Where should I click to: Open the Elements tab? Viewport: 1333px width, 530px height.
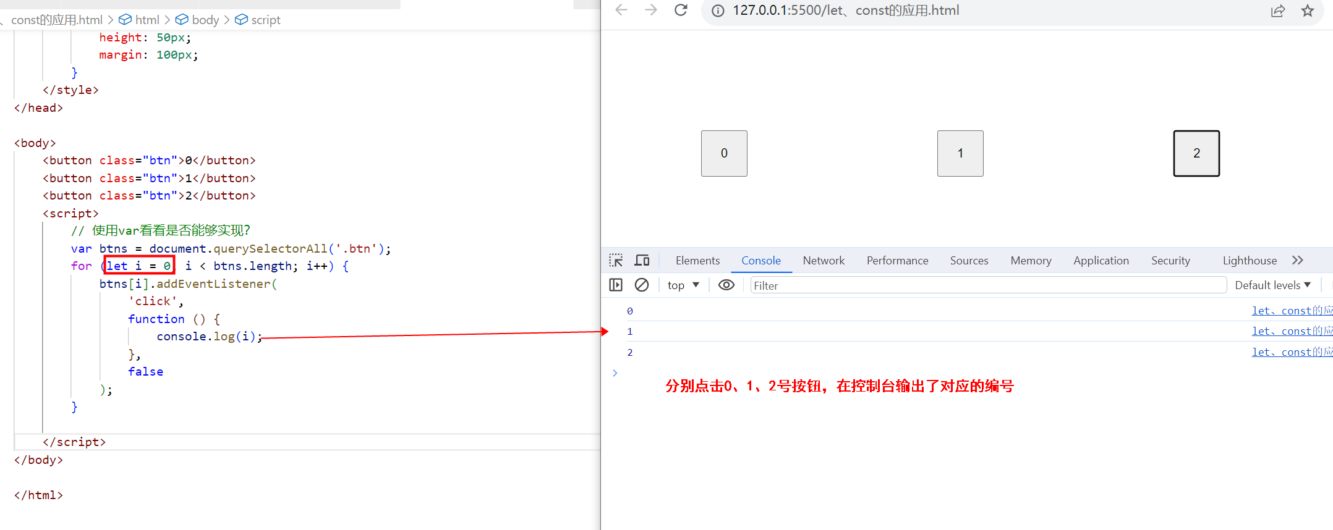tap(697, 261)
